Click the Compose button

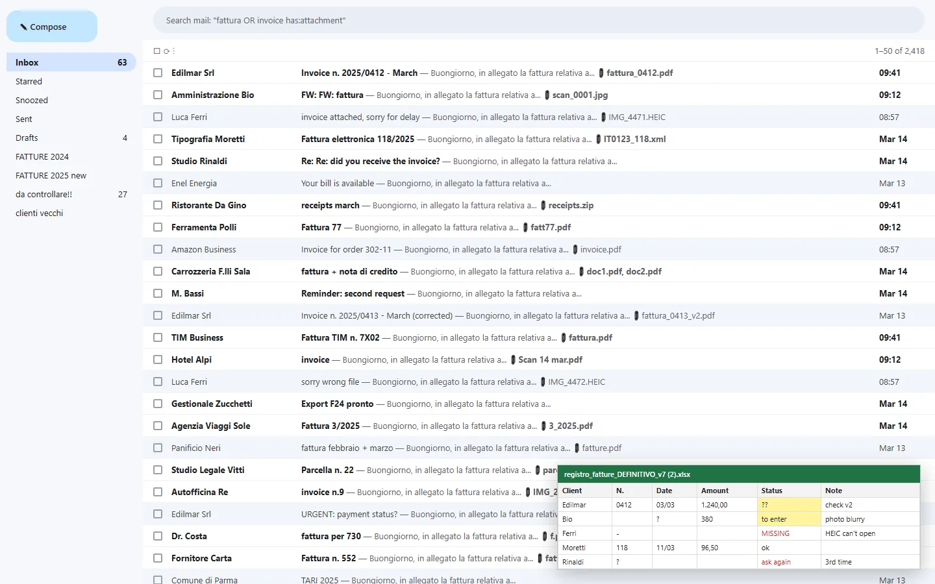coord(52,27)
